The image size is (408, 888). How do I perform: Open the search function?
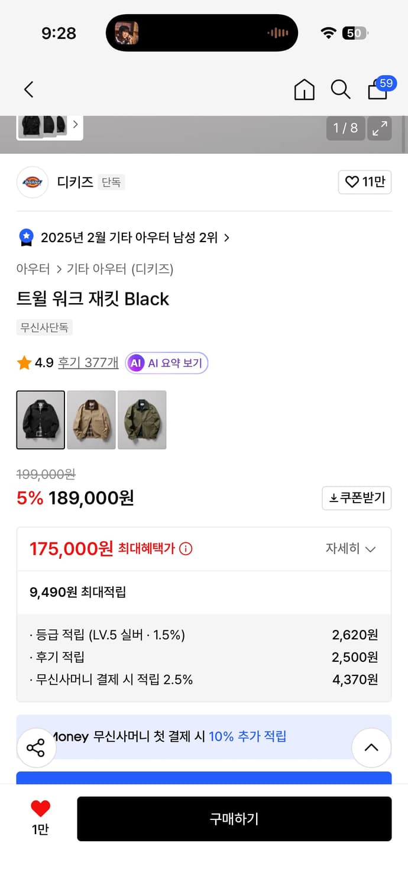341,89
